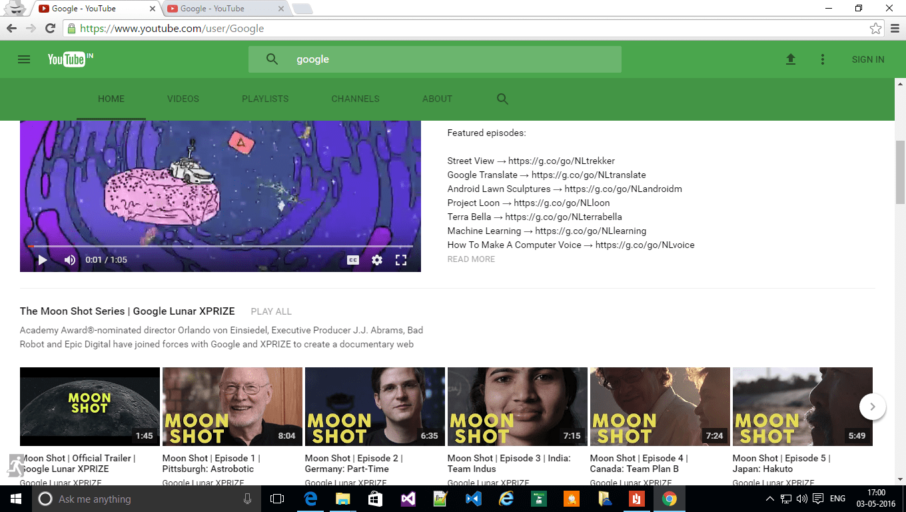Image resolution: width=906 pixels, height=512 pixels.
Task: Open the video player settings gear
Action: pos(377,260)
